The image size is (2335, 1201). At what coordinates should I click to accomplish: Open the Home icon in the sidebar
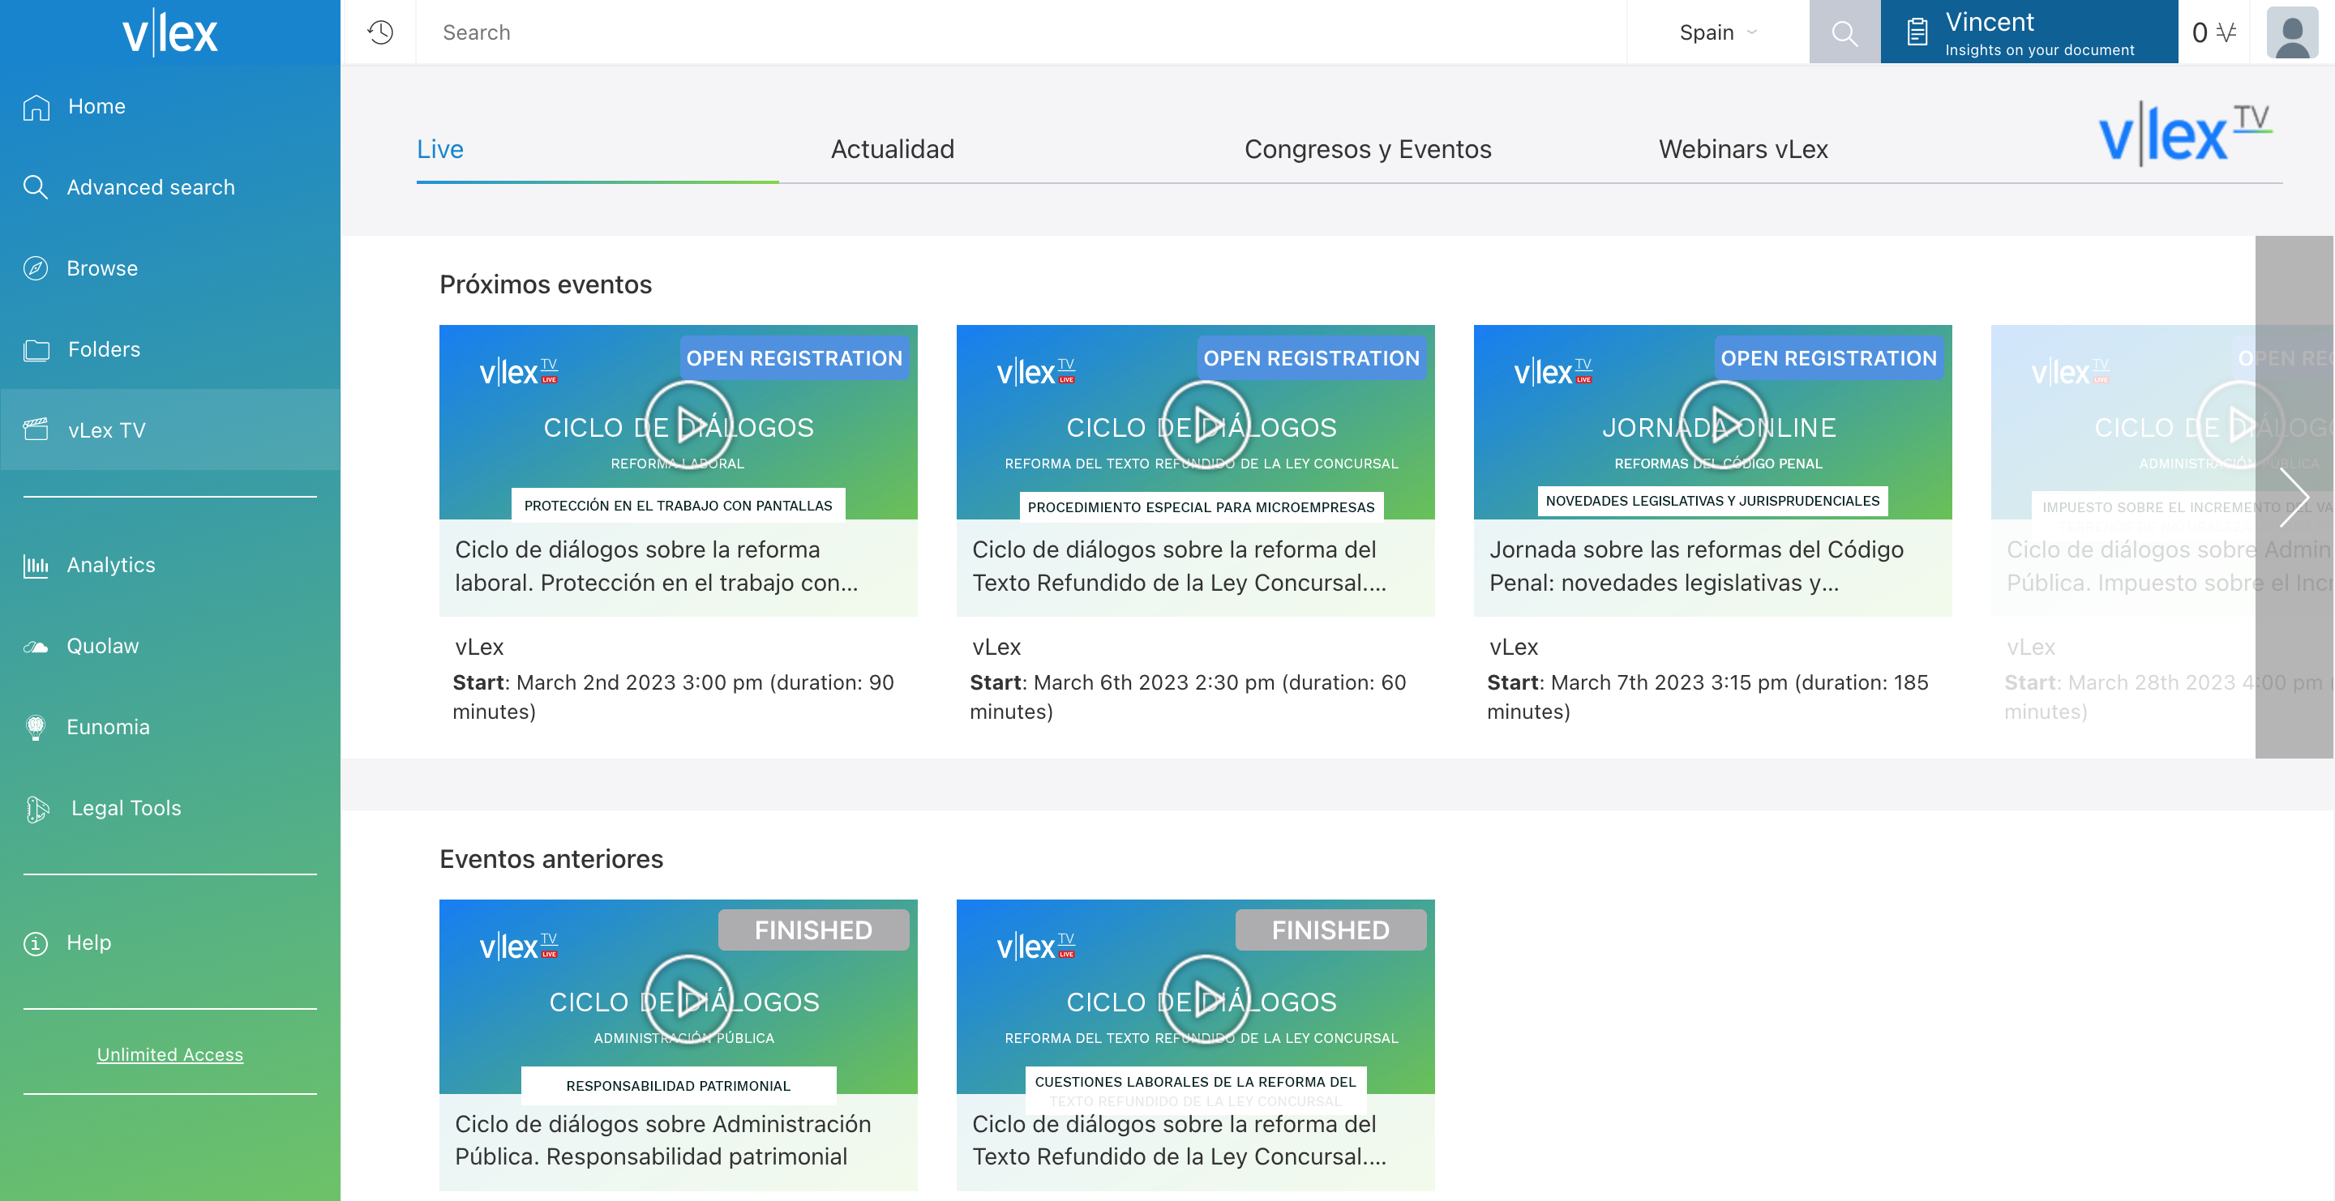point(36,107)
